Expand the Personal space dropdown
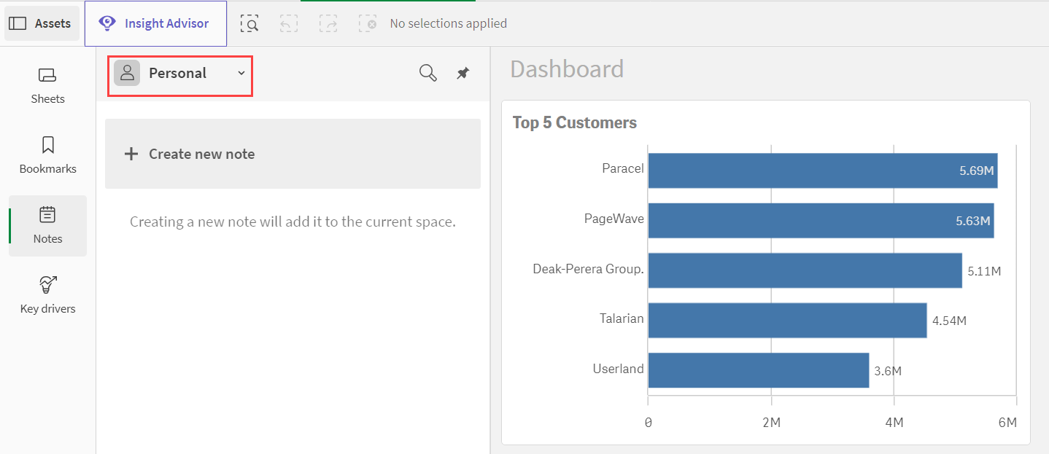1049x454 pixels. 179,74
